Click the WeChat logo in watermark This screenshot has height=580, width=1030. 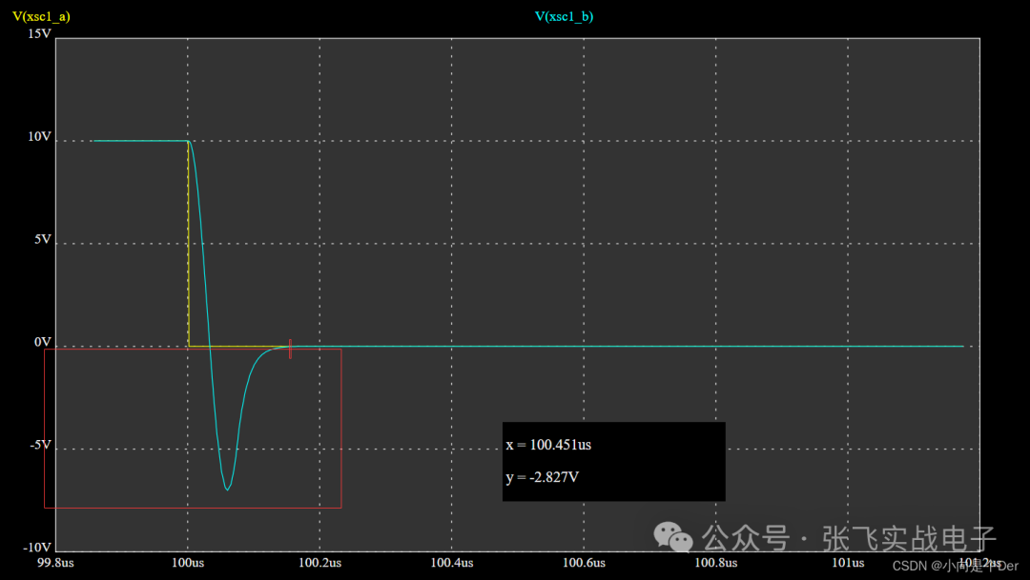click(x=673, y=537)
